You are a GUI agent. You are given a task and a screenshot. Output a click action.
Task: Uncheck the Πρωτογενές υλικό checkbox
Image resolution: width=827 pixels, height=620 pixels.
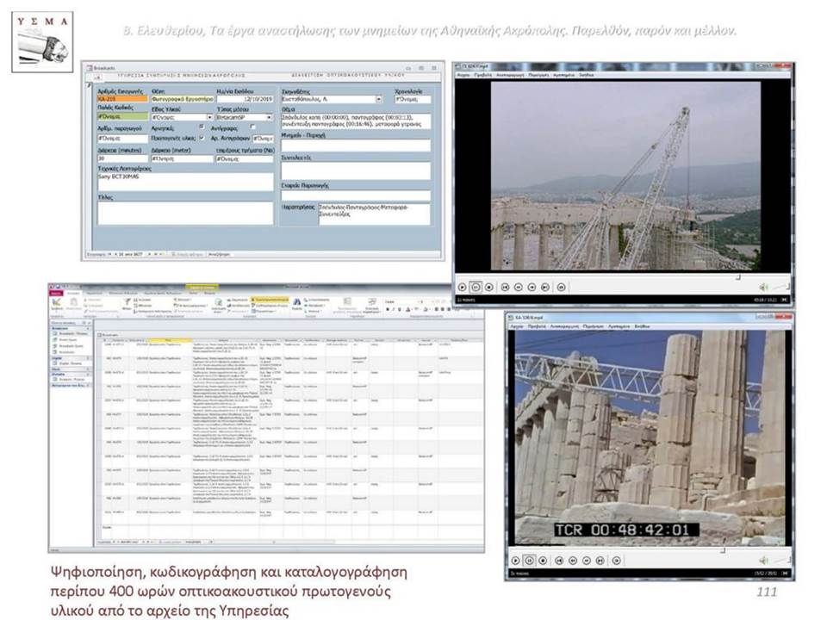[202, 138]
